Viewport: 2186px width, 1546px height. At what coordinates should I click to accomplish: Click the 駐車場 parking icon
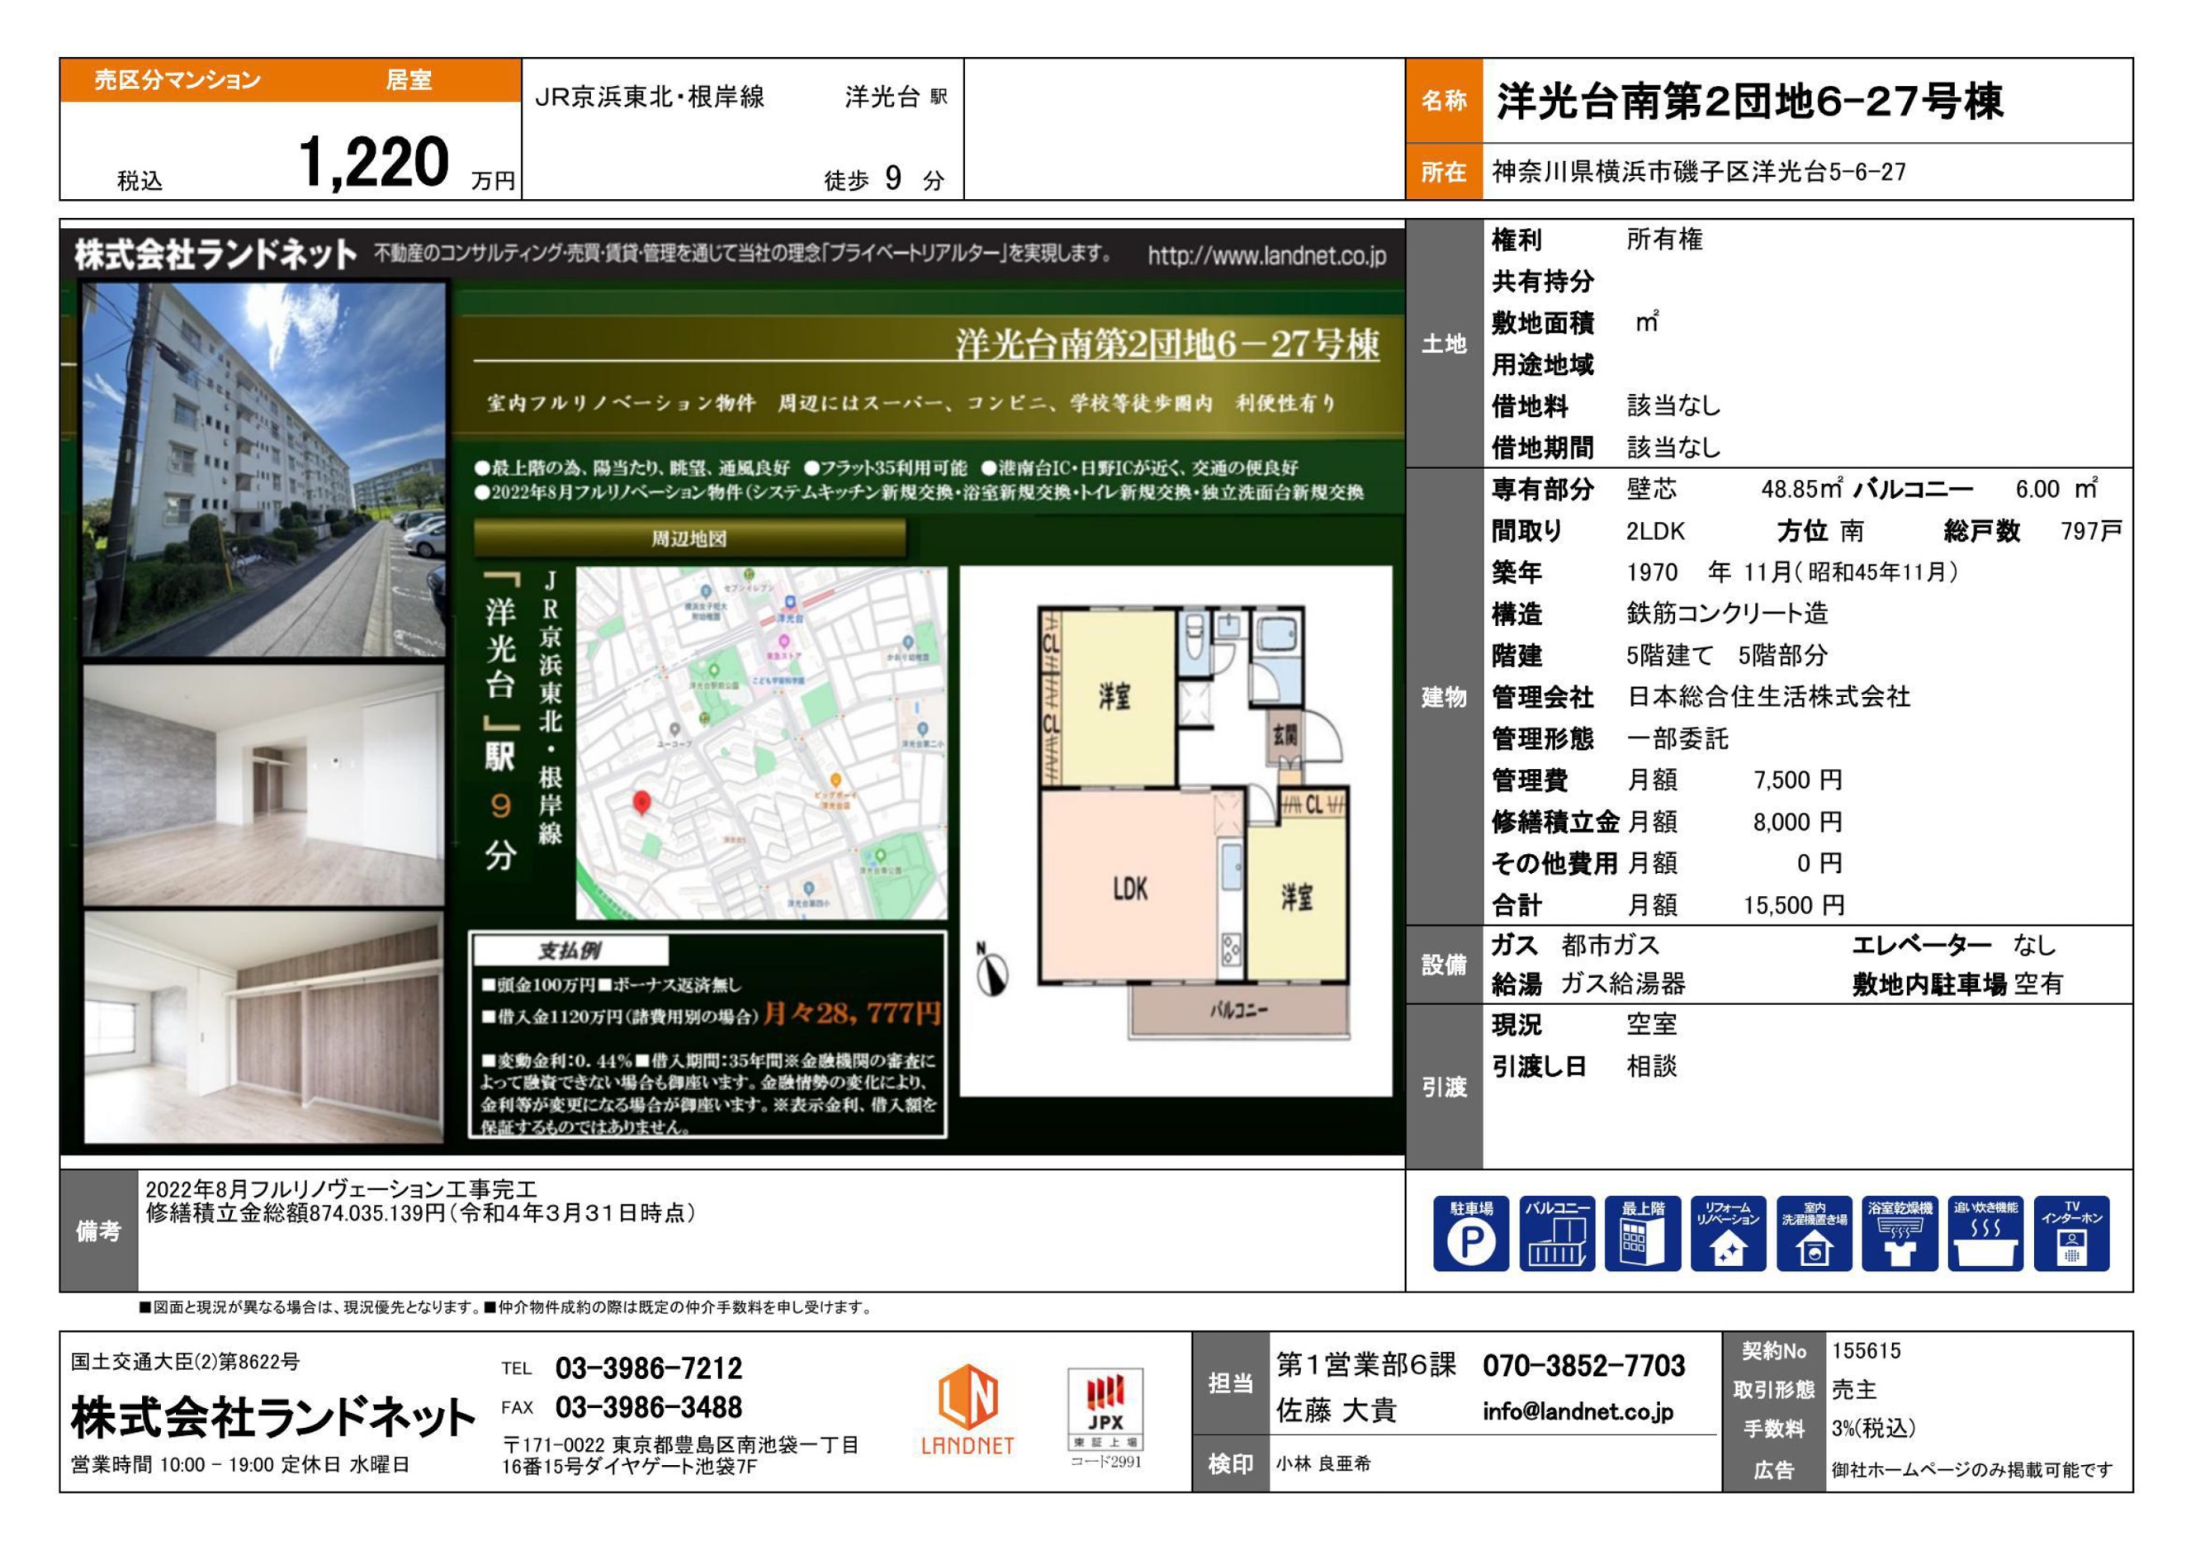coord(1470,1233)
